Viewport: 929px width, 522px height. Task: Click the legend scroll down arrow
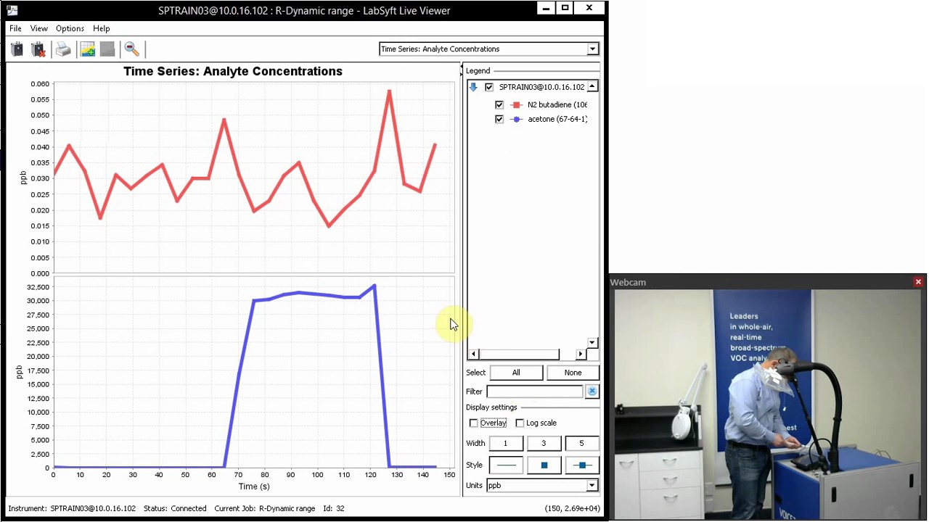coord(592,343)
